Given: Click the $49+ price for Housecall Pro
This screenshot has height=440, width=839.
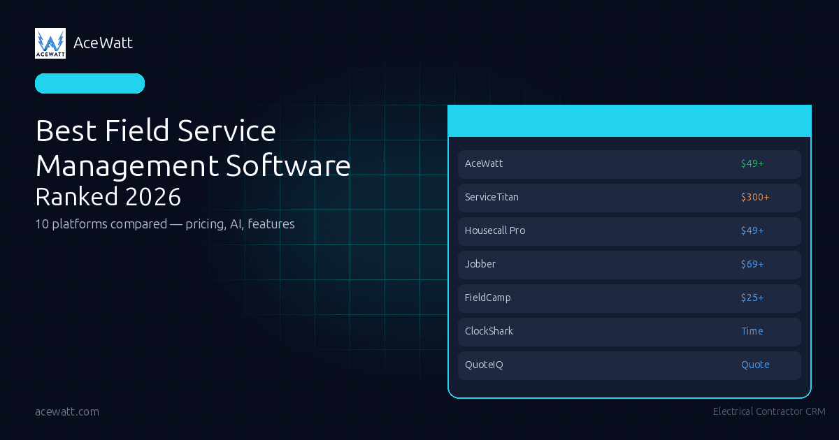Looking at the screenshot, I should click(x=752, y=230).
